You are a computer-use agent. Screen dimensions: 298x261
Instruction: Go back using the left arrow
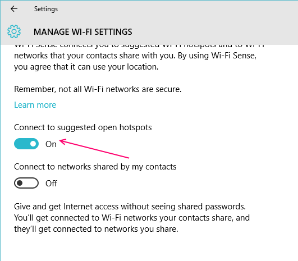[14, 9]
